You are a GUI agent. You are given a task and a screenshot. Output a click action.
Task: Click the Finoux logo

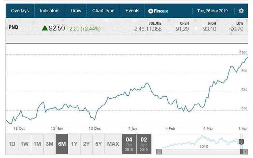pyautogui.click(x=158, y=11)
